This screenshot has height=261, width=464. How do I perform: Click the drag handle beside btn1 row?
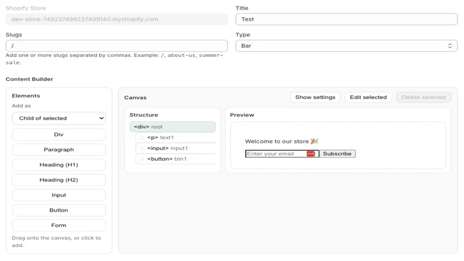pyautogui.click(x=142, y=159)
